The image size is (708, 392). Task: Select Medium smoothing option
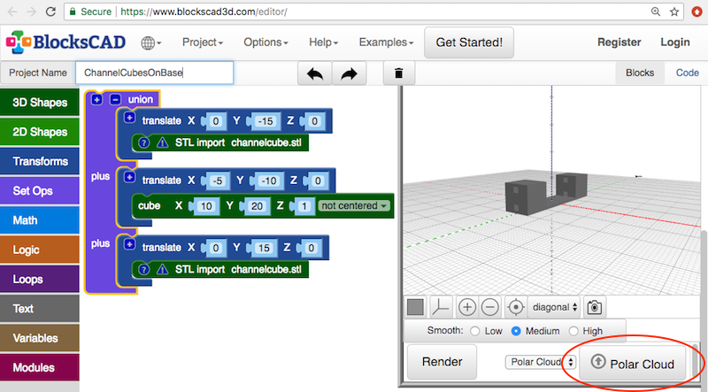coord(516,331)
